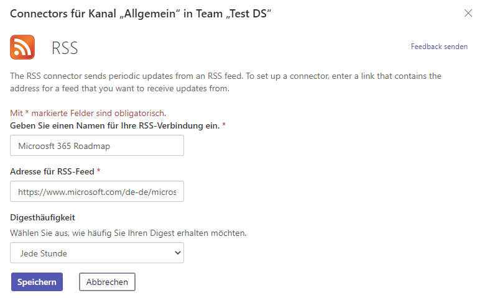Image resolution: width=482 pixels, height=298 pixels.
Task: Click the Connectors für Kanal dialog title
Action: [141, 14]
